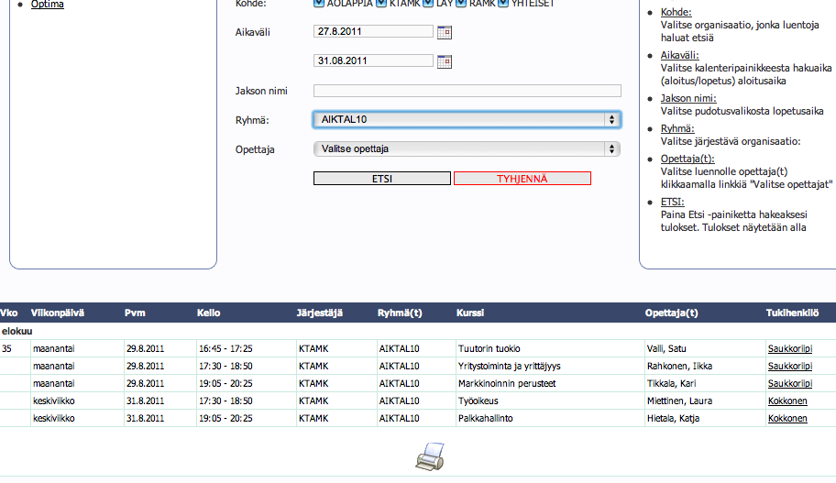The width and height of the screenshot is (836, 483).
Task: Focus the end date field 31.08.2011
Action: (372, 61)
